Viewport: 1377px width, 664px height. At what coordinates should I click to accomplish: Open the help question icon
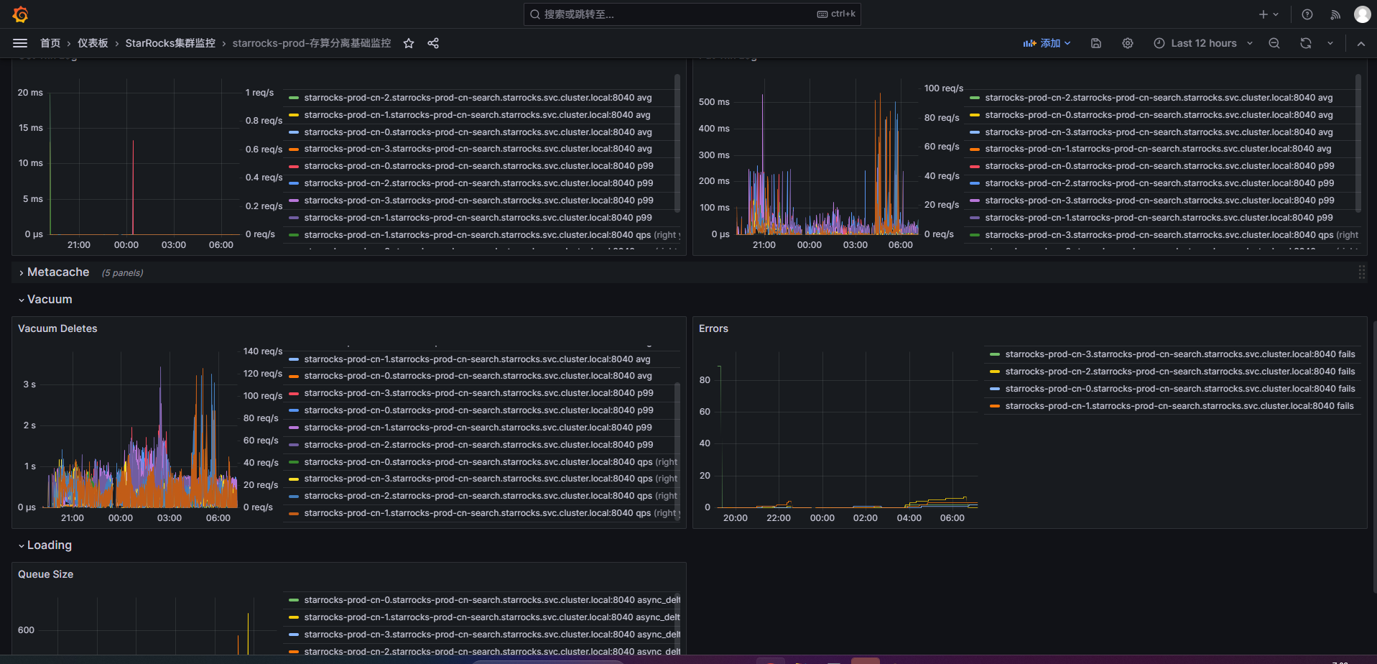(x=1307, y=14)
